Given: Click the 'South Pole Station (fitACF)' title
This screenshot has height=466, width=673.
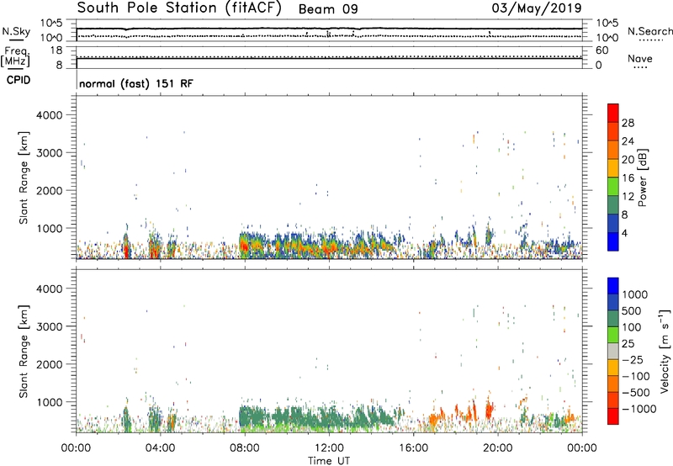Looking at the screenshot, I should (179, 8).
